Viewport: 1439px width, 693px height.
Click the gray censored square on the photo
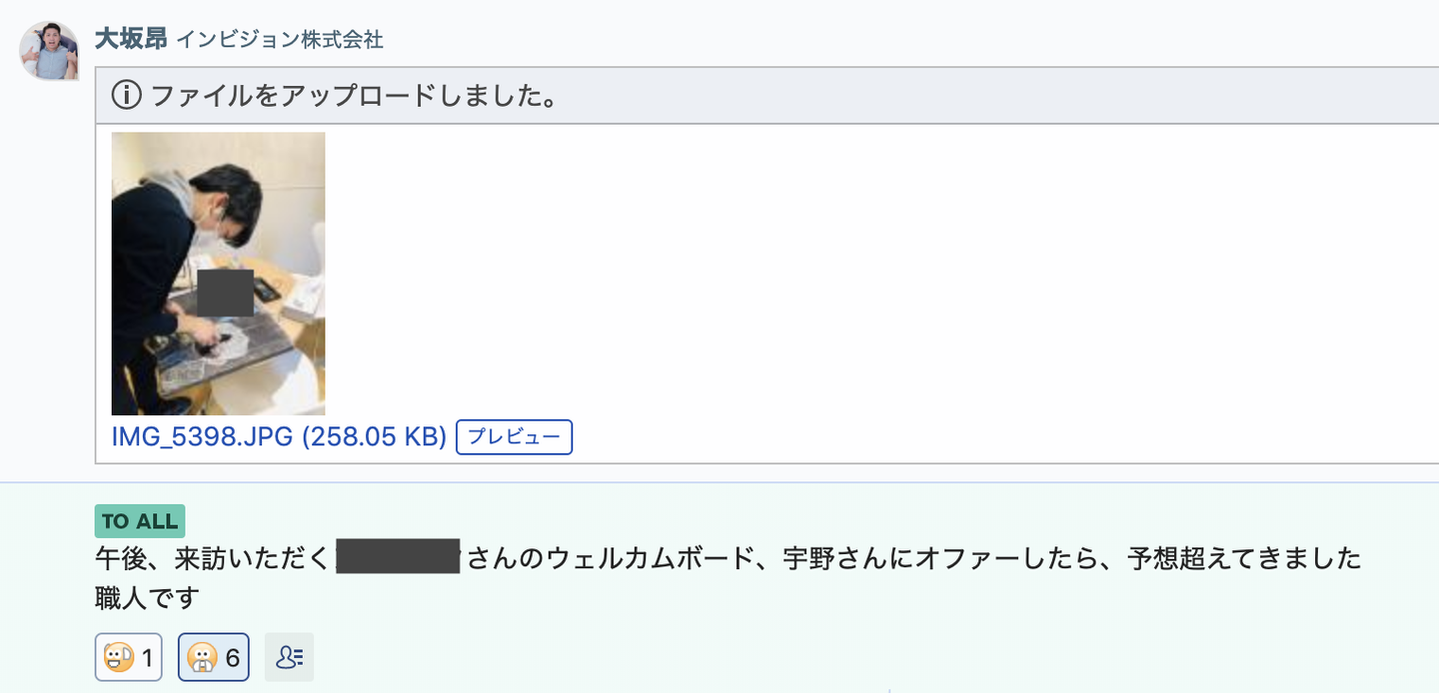coord(225,293)
